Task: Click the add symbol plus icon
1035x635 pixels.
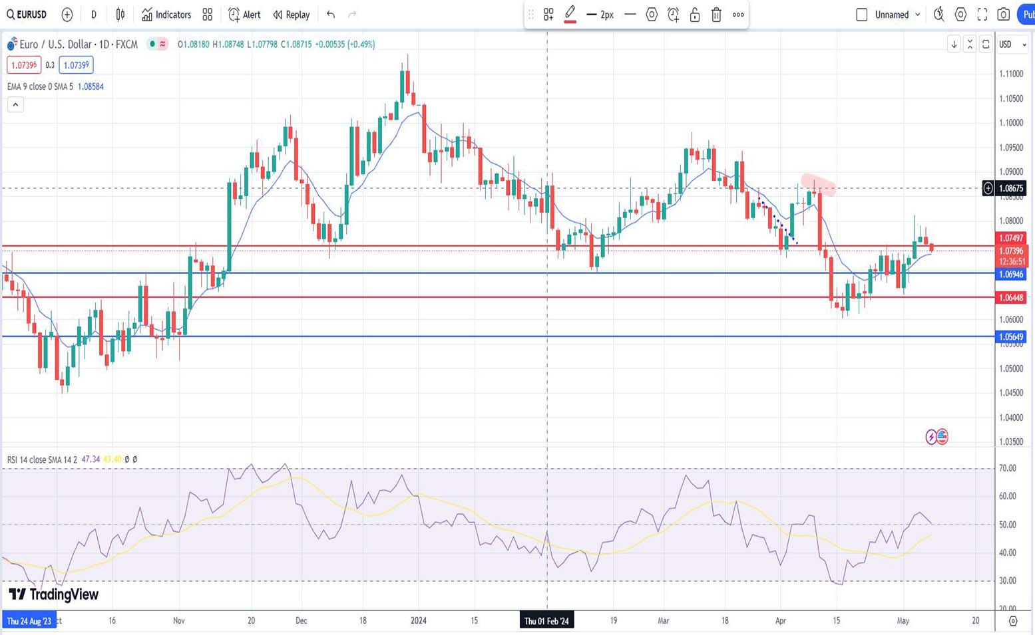Action: 67,15
